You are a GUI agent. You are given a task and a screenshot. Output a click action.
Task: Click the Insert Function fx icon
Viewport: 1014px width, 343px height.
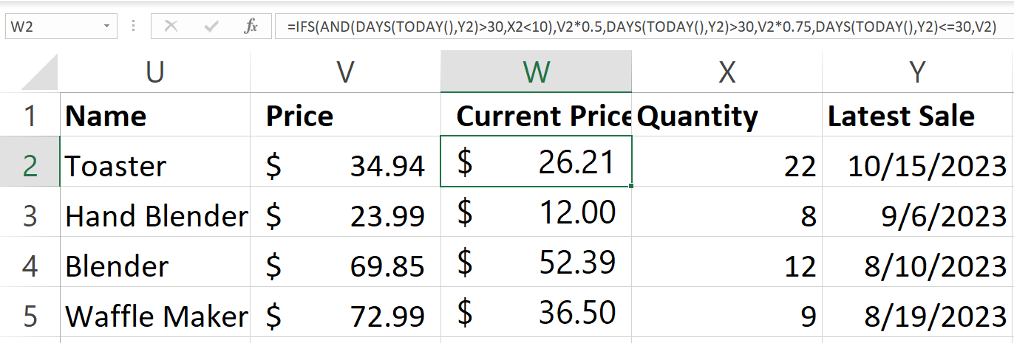[251, 27]
